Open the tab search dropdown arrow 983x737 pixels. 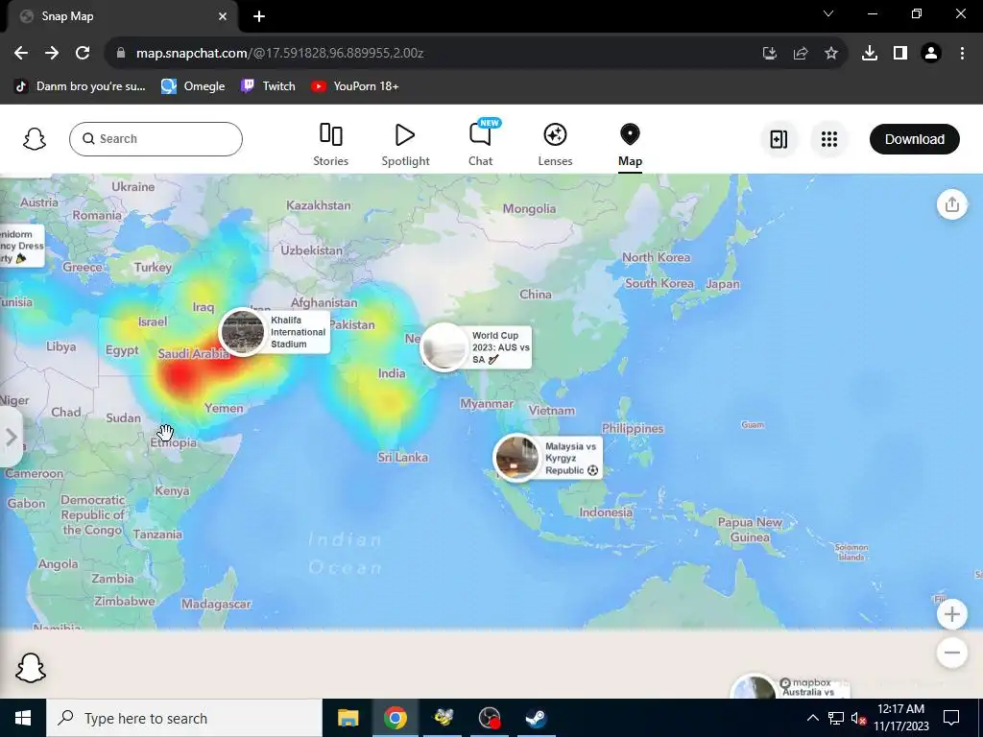pyautogui.click(x=828, y=13)
